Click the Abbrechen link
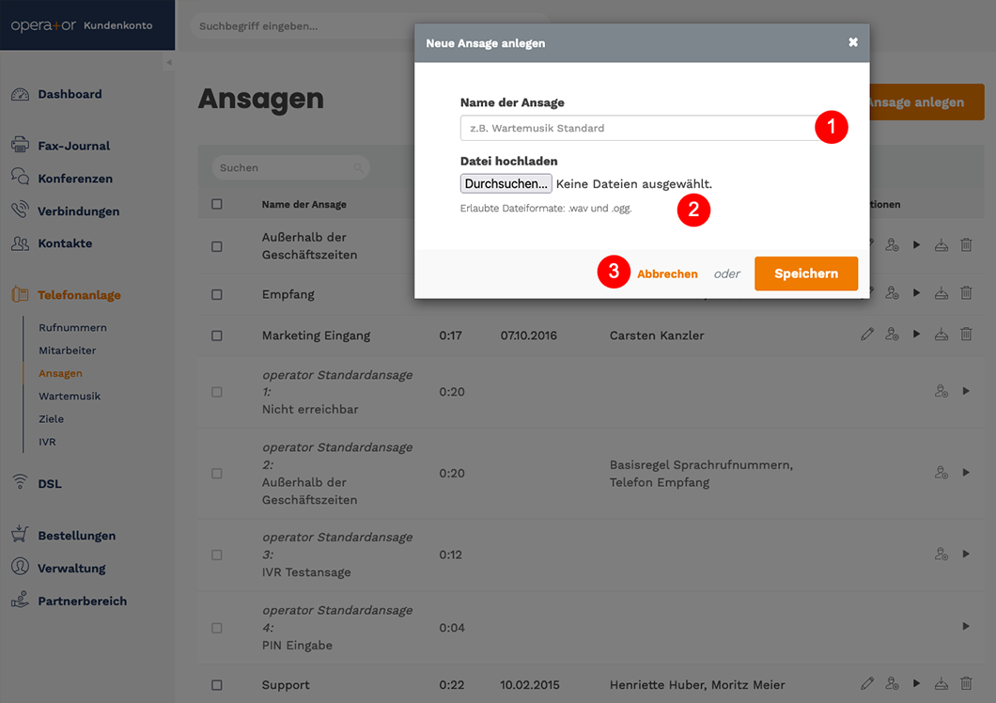Image resolution: width=996 pixels, height=703 pixels. [x=667, y=273]
